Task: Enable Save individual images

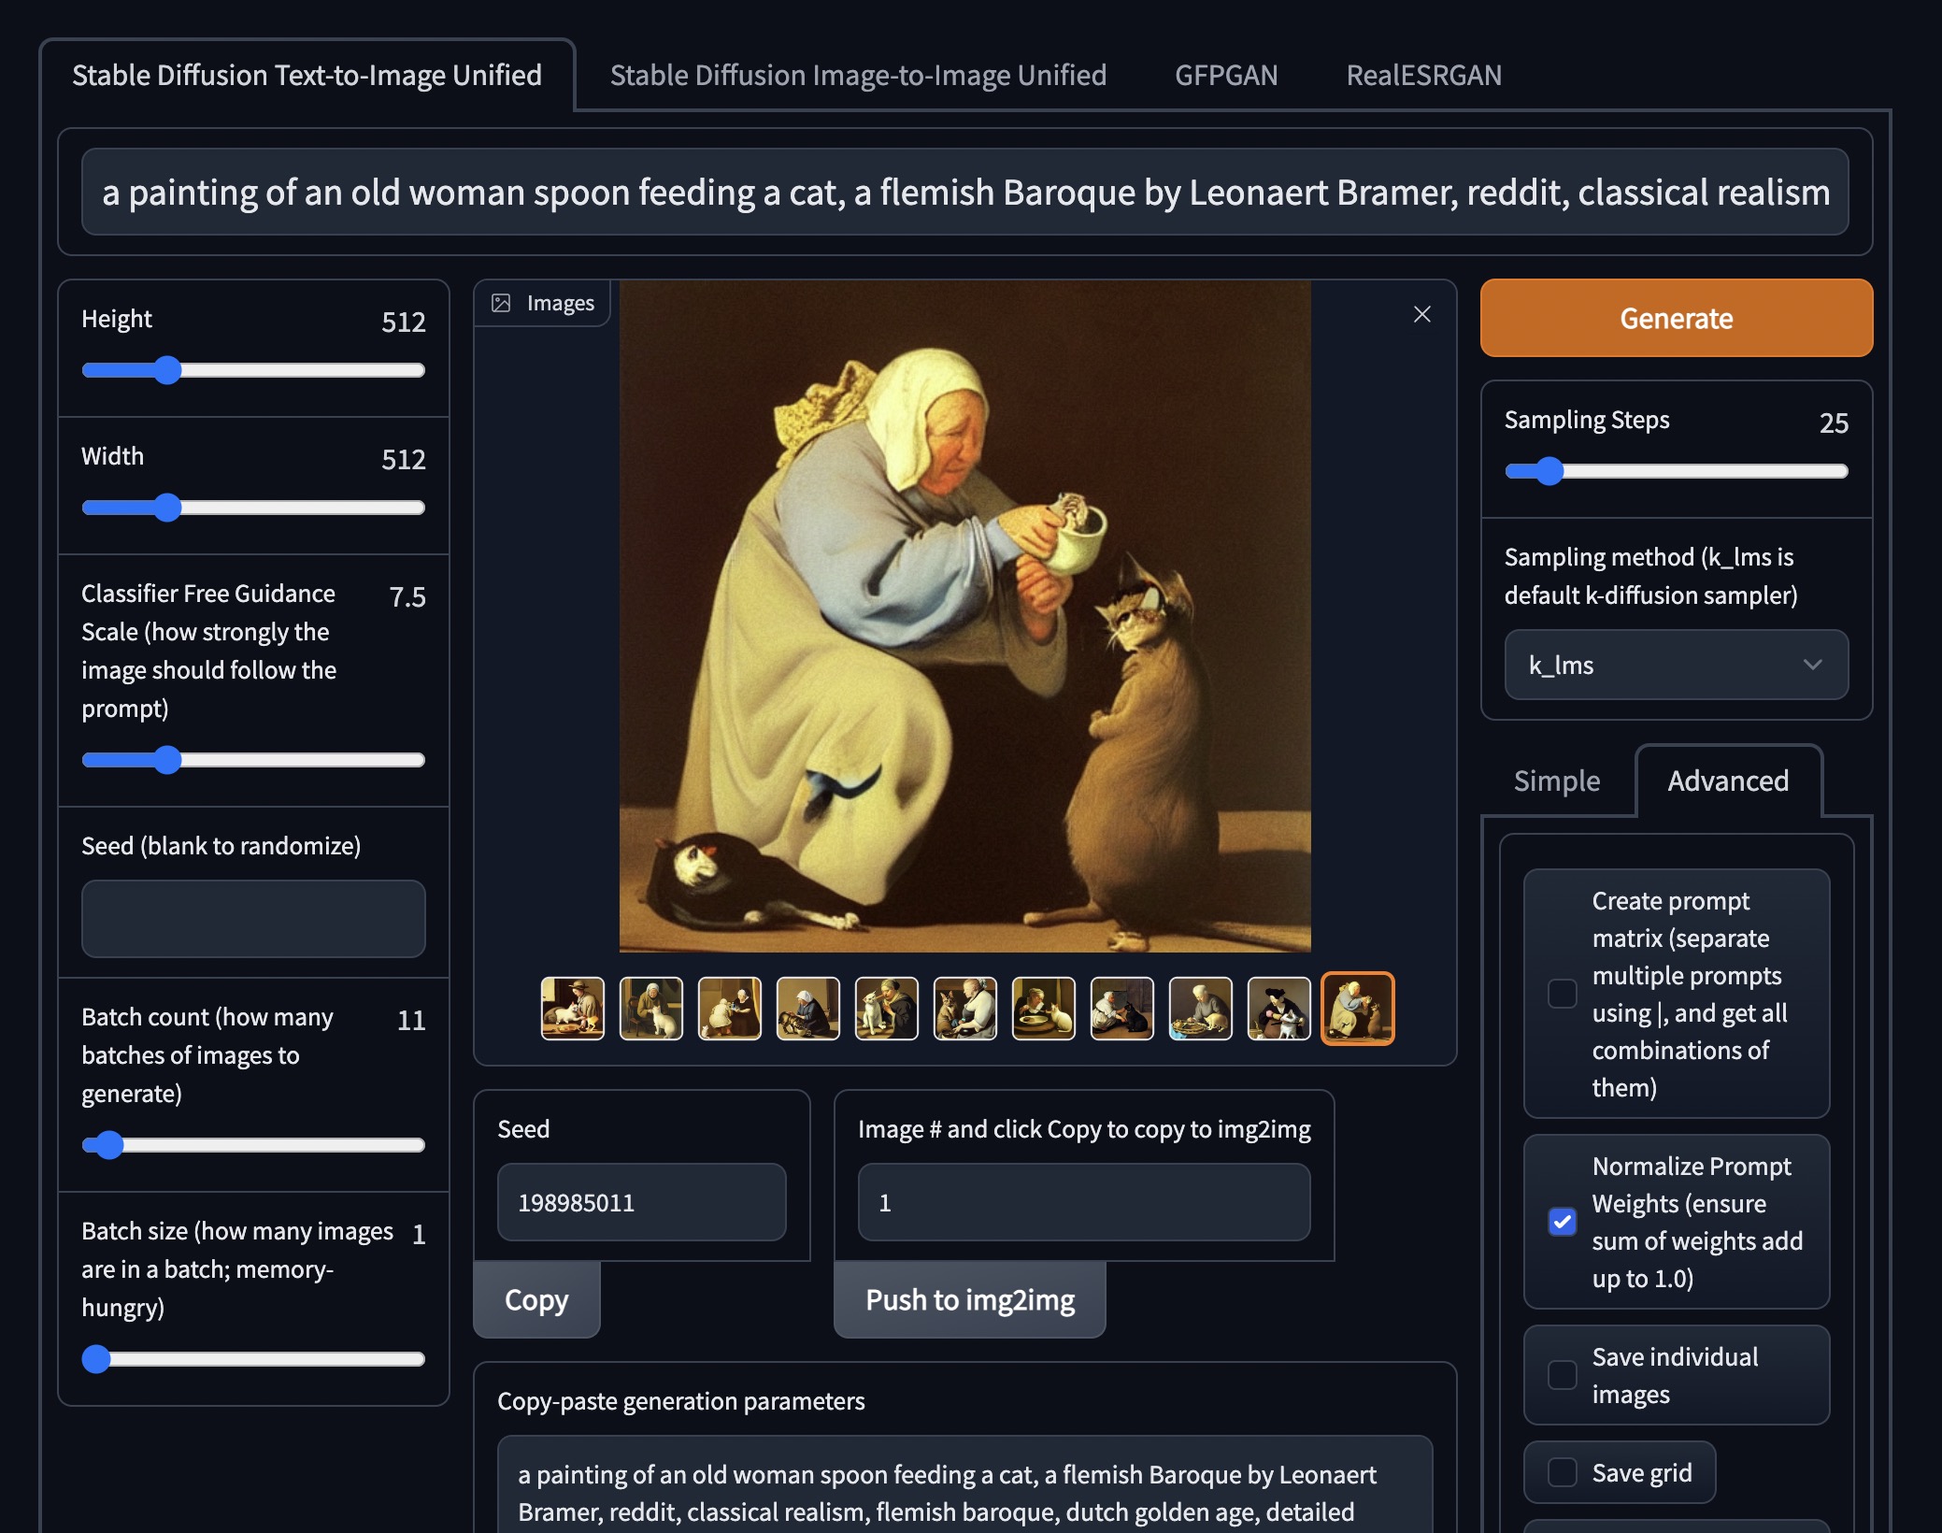Action: point(1561,1375)
